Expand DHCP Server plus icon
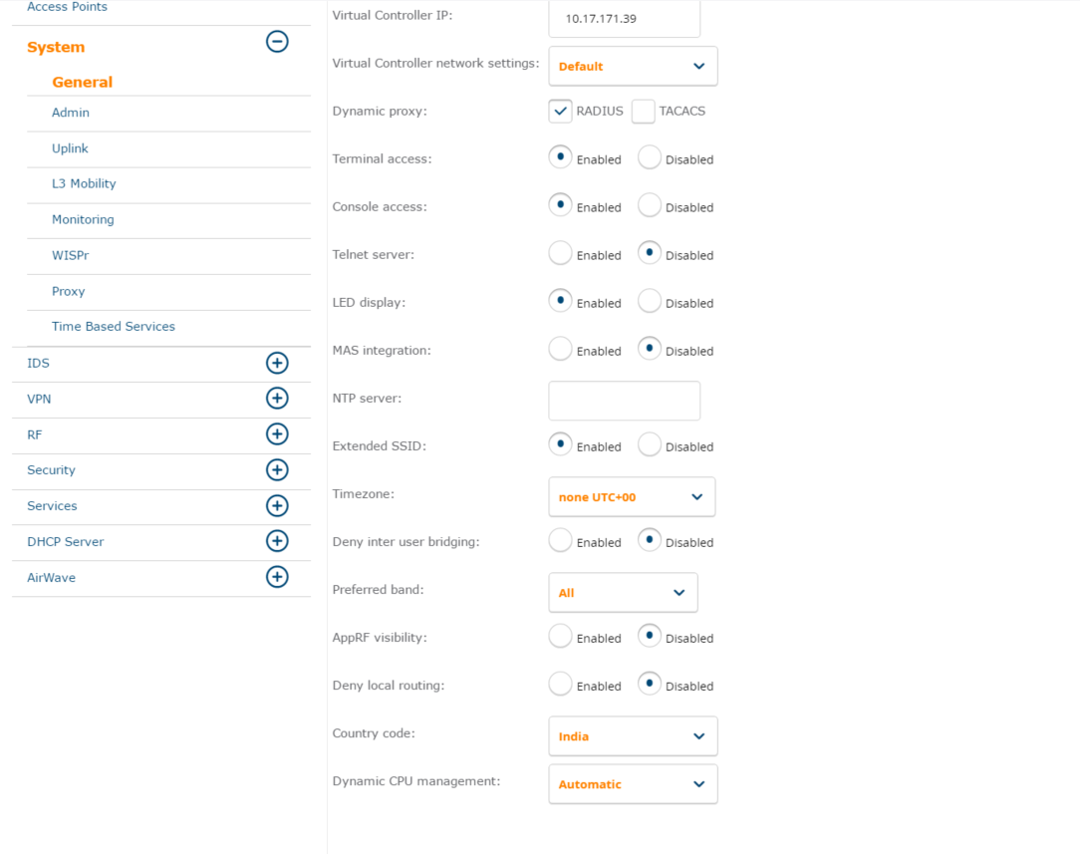The height and width of the screenshot is (854, 1080). pos(277,541)
